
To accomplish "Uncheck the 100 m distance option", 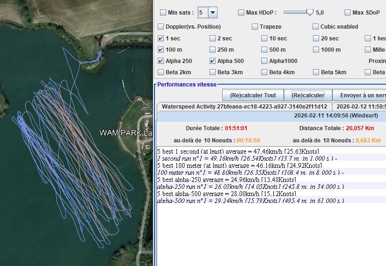I will point(161,50).
